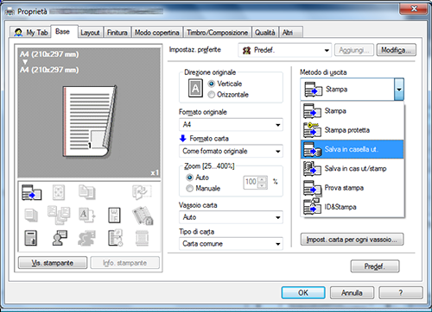The width and height of the screenshot is (432, 312).
Task: Click the zoom percentage field showing 100
Action: pyautogui.click(x=251, y=182)
